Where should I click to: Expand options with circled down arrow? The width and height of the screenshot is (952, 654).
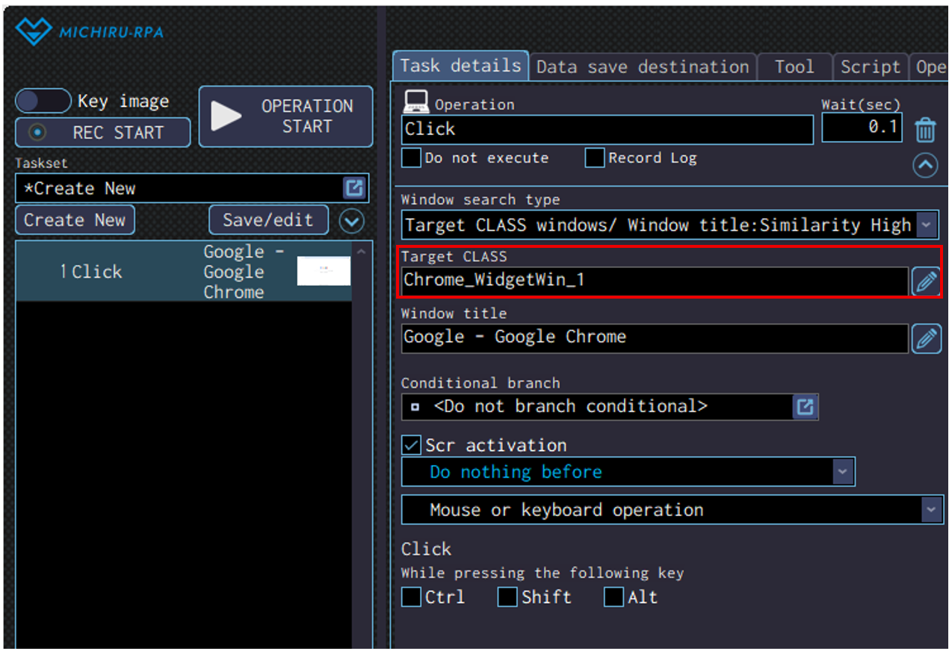[351, 220]
